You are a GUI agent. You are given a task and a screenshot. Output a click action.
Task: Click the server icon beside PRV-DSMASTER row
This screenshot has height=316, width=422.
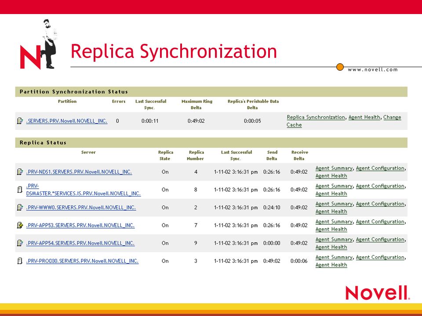tap(20, 190)
